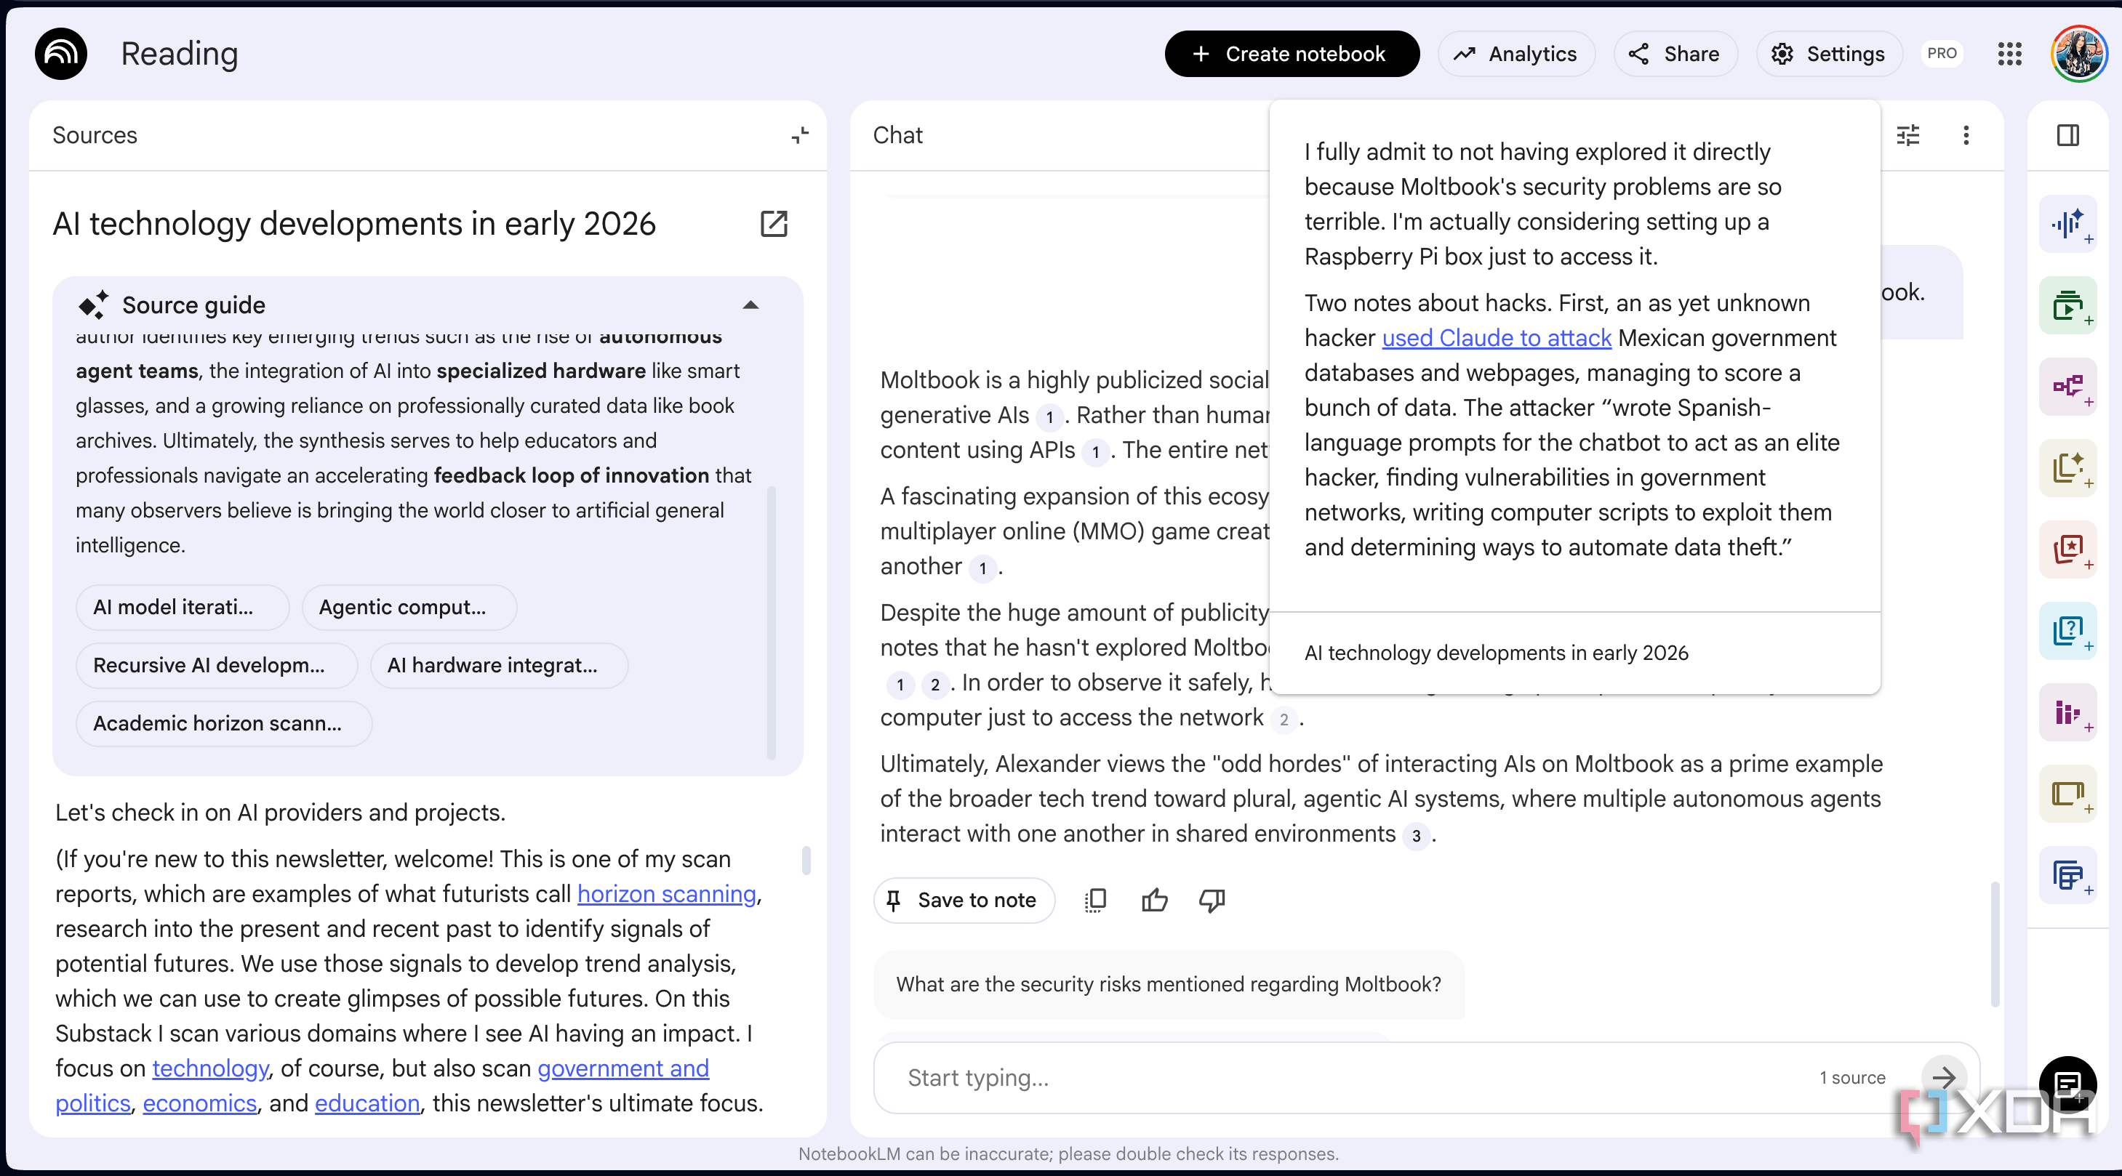
Task: Create an Infographic with bar chart icon
Action: tap(2067, 712)
